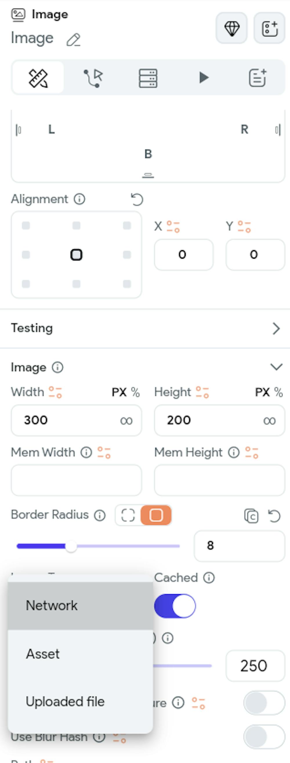Expand the Testing section

tap(276, 328)
